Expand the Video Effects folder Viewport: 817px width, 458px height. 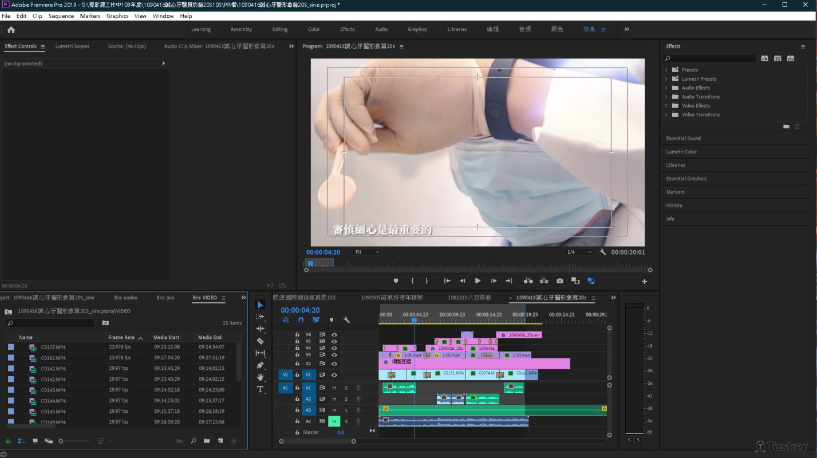(x=666, y=106)
